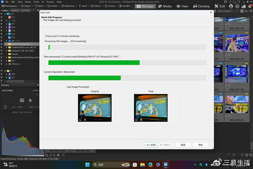The height and width of the screenshot is (169, 253).
Task: Click the rotate left icon below thumbnails
Action: pos(50,155)
